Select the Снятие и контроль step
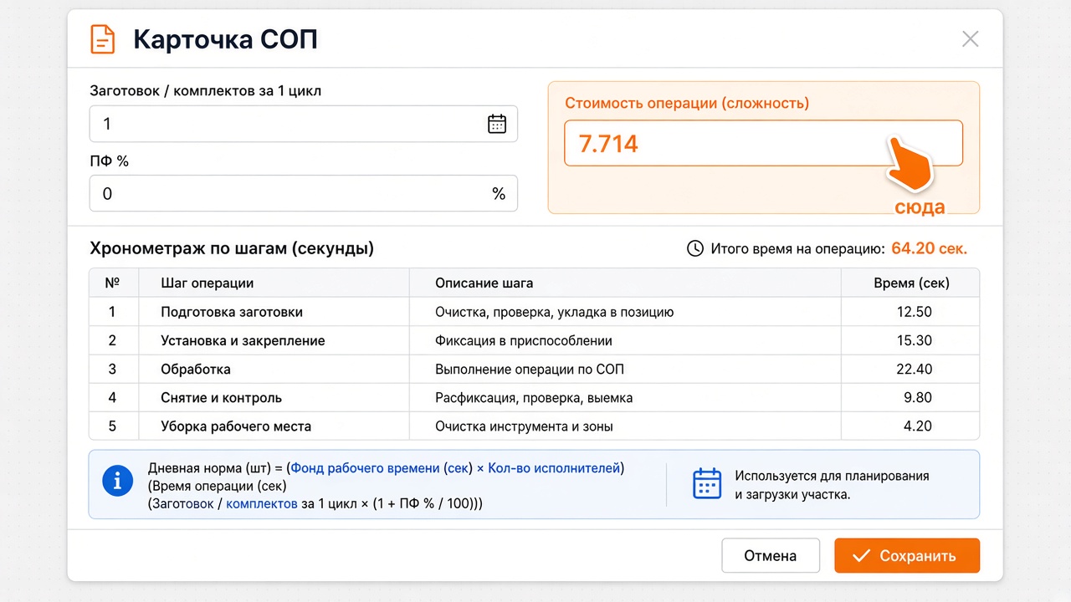Image resolution: width=1071 pixels, height=602 pixels. click(x=222, y=398)
